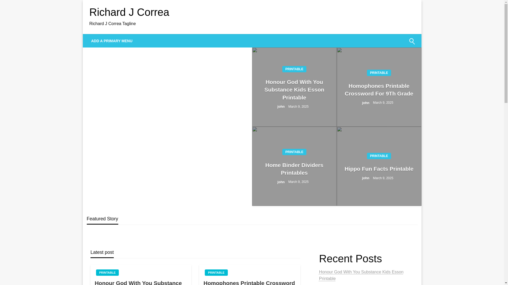Open the Richard J Correa site title

129,12
